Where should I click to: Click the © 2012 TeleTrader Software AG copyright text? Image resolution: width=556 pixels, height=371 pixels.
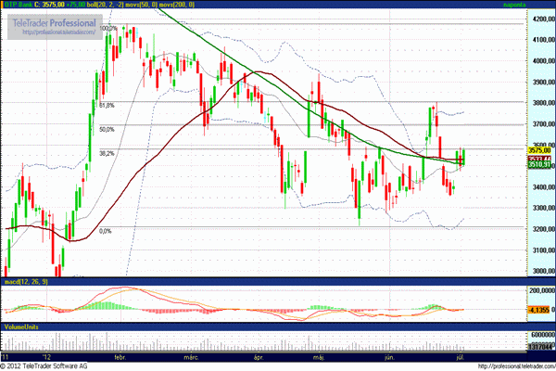(x=44, y=366)
